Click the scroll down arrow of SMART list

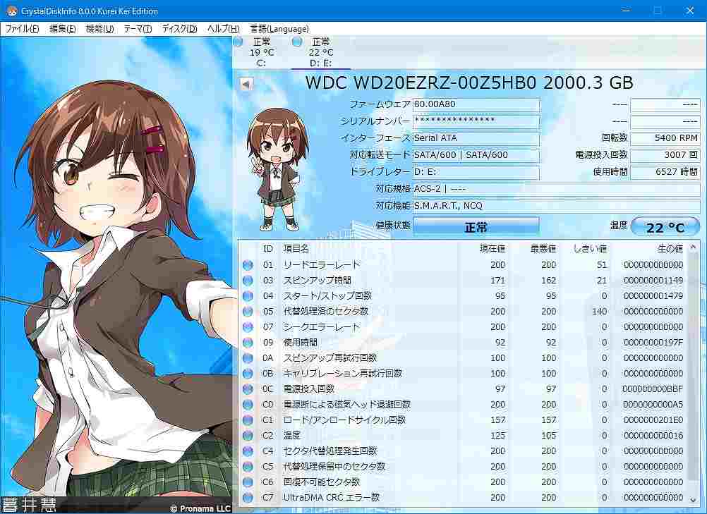pos(694,499)
